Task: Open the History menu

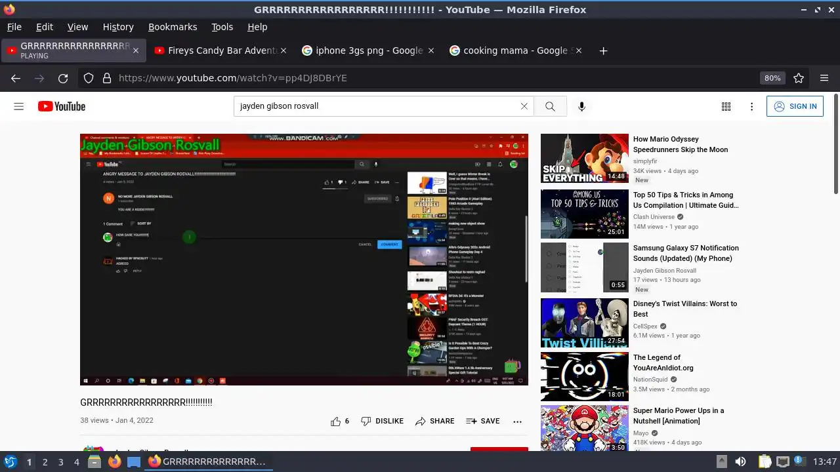Action: pos(118,27)
